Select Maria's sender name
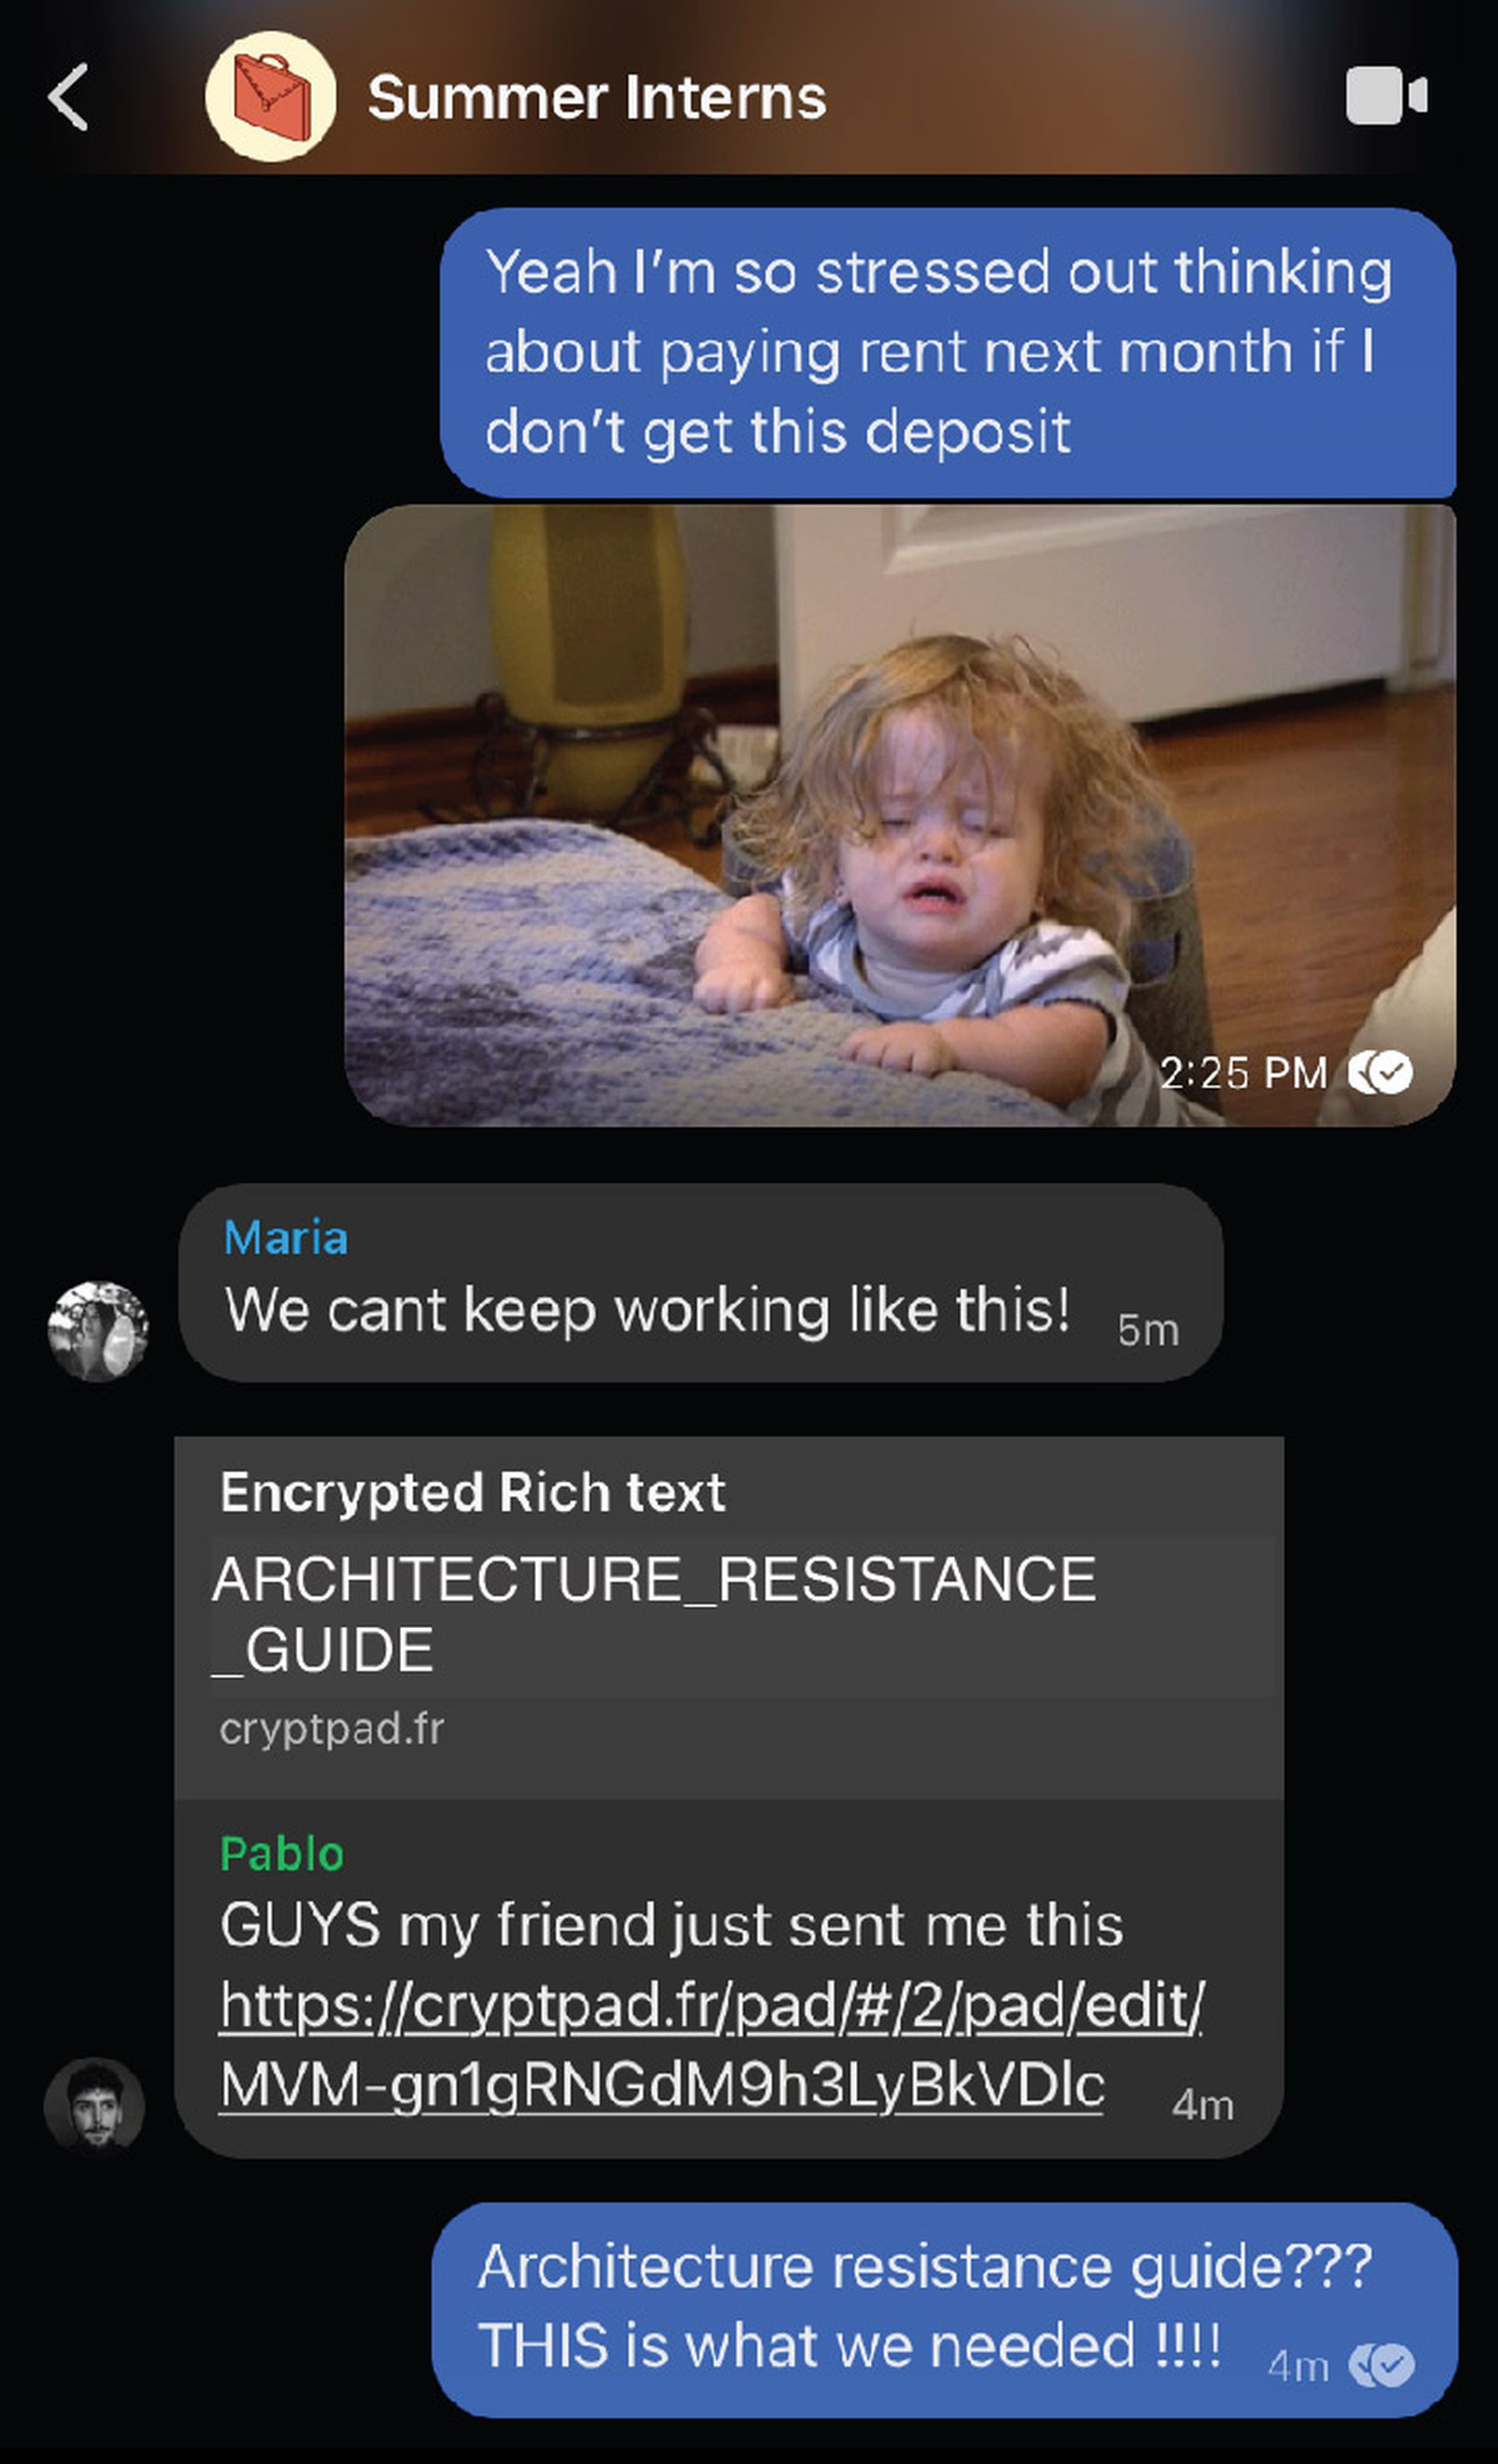 286,1237
